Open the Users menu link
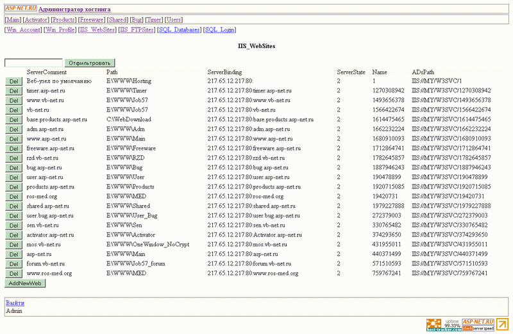 coord(174,20)
